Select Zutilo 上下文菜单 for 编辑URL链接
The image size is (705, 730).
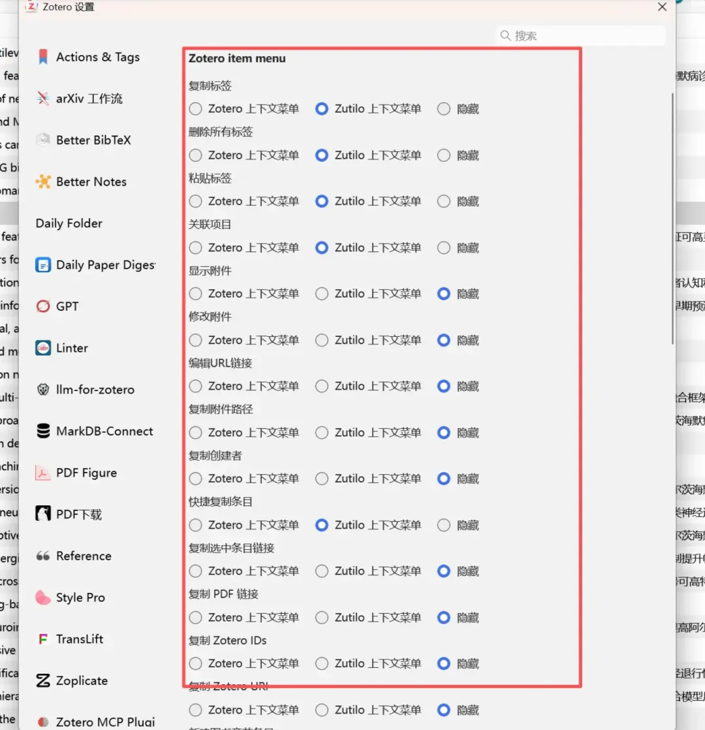tap(322, 387)
